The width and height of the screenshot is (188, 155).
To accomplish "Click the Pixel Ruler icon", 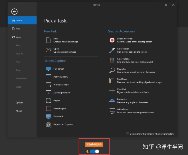I will (112, 81).
